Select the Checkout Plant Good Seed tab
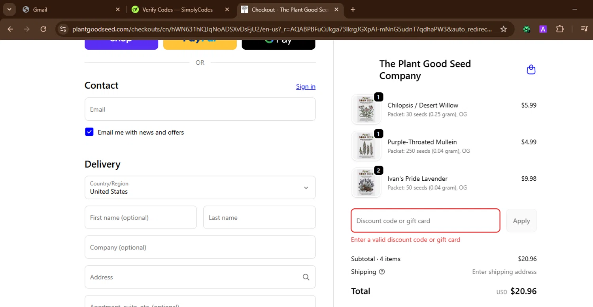The image size is (593, 307). pos(291,9)
